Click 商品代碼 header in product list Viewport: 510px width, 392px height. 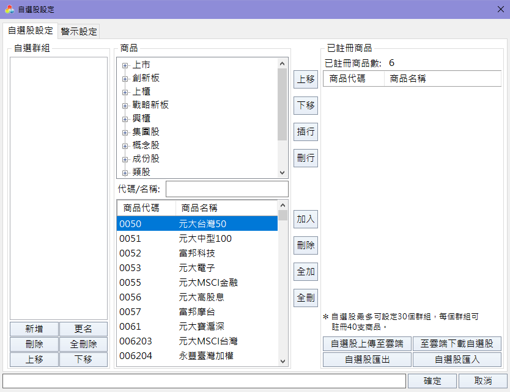(146, 208)
